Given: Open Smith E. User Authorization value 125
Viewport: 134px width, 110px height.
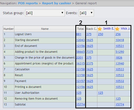Looking at the screenshot, I should [x=101, y=93].
